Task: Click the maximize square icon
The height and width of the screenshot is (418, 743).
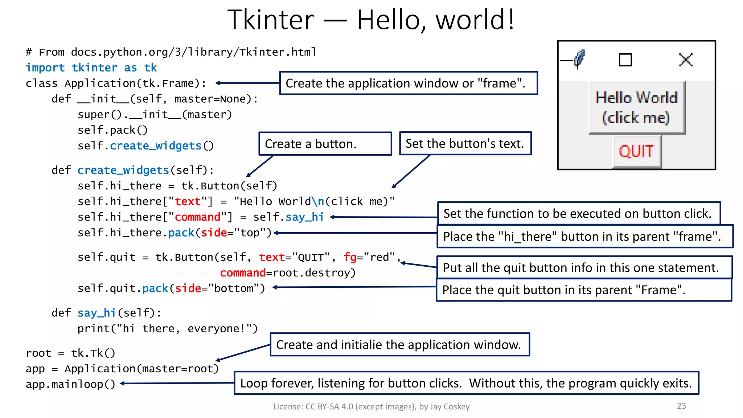Action: [x=625, y=60]
